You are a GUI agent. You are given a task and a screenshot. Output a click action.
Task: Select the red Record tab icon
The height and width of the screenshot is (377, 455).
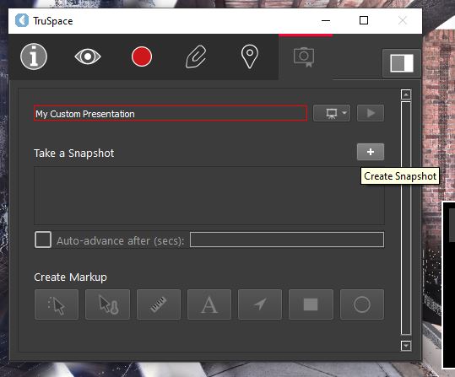[x=142, y=57]
